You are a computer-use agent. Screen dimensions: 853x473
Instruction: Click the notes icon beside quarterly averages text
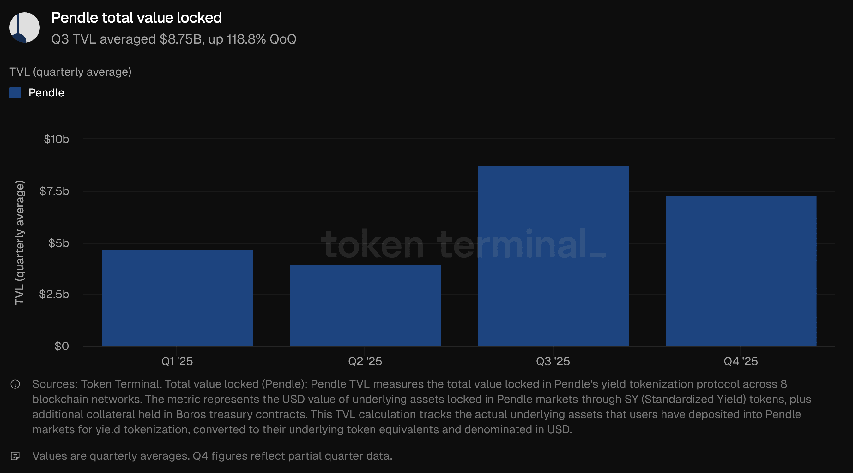(15, 456)
